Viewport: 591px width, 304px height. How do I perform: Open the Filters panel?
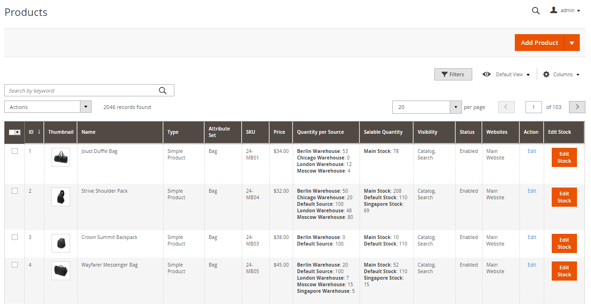point(453,74)
